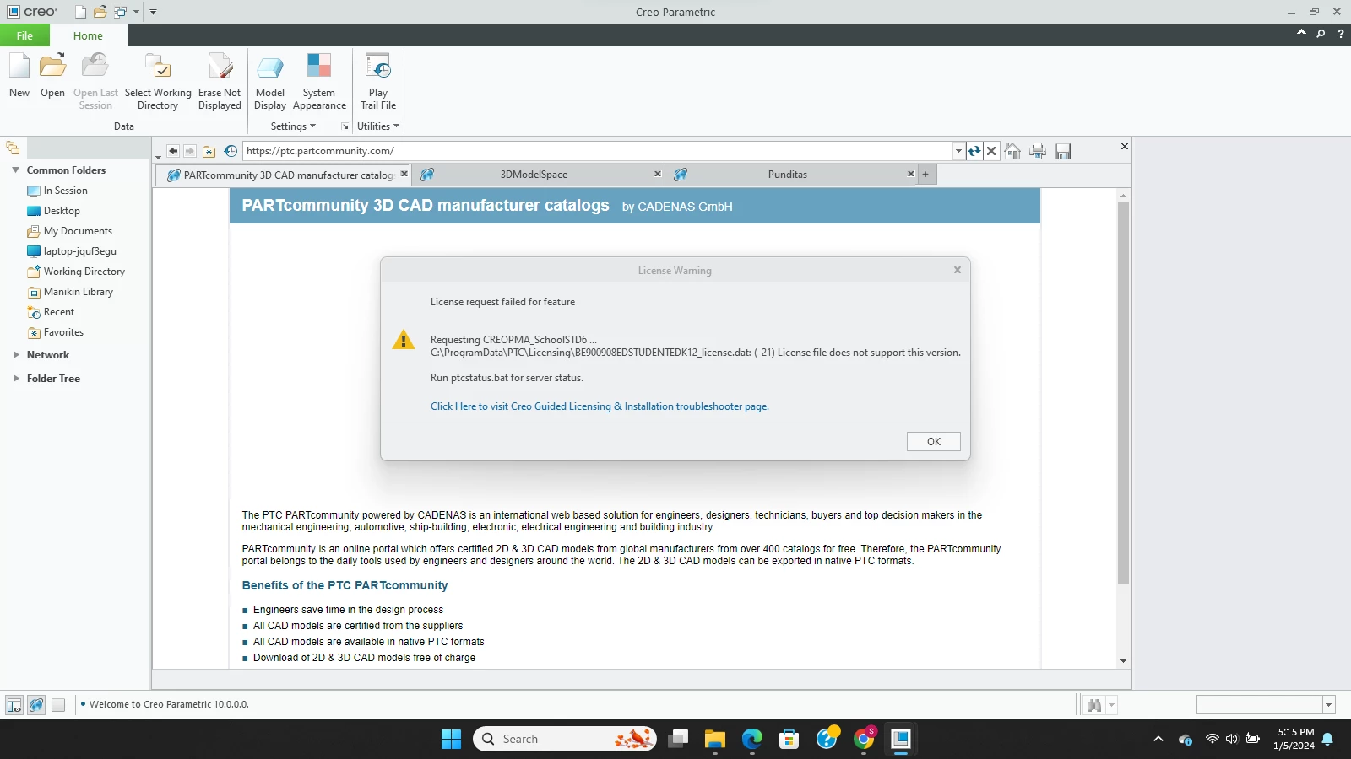Close the 3DModelSpace tab

(658, 174)
